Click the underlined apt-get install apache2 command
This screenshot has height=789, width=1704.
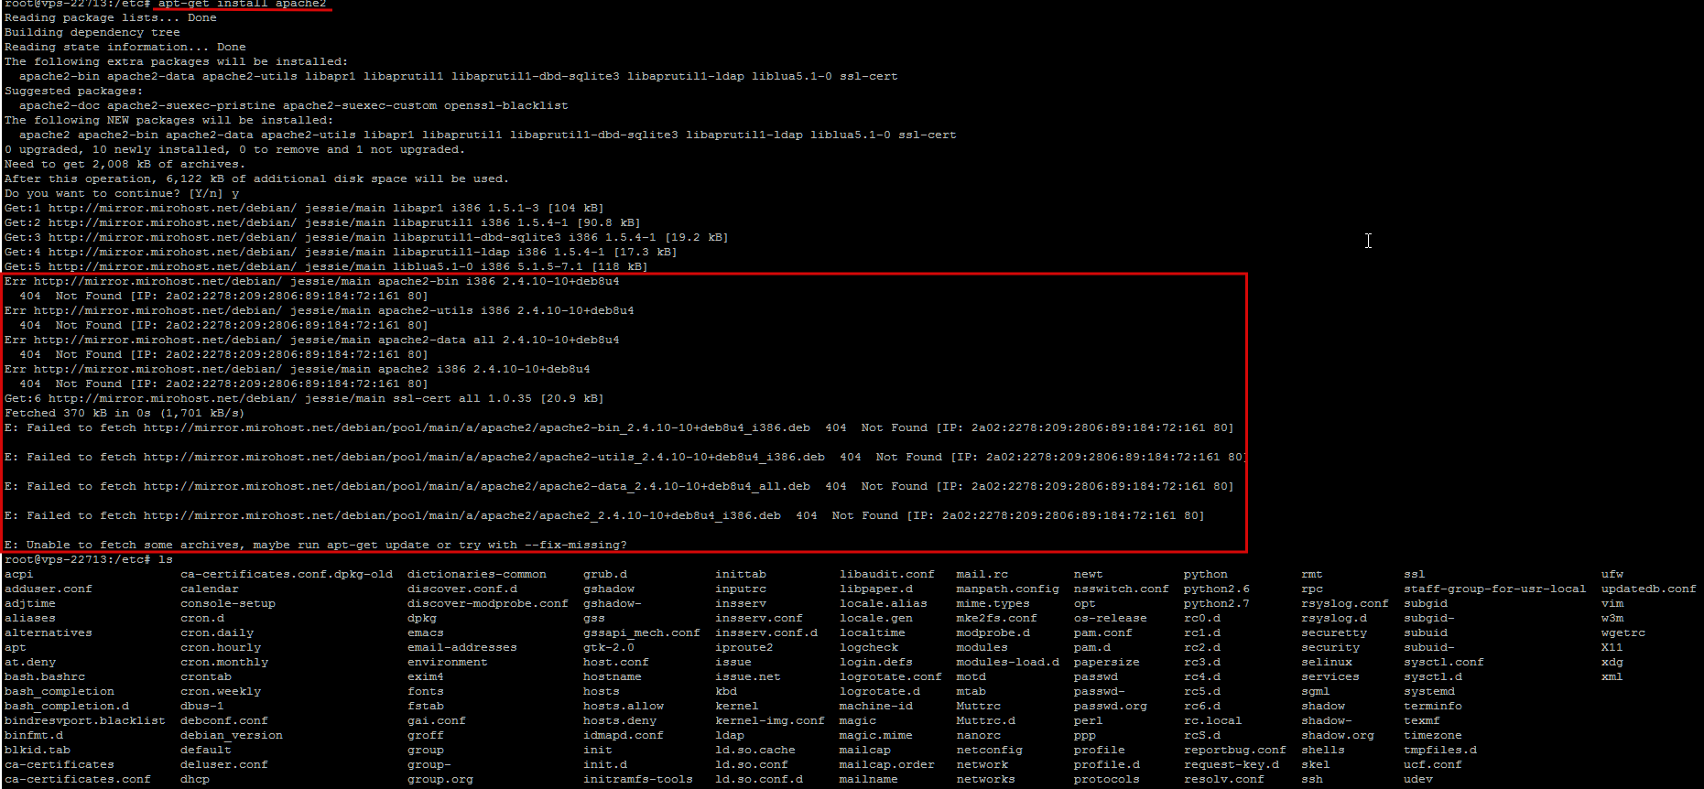click(x=242, y=4)
